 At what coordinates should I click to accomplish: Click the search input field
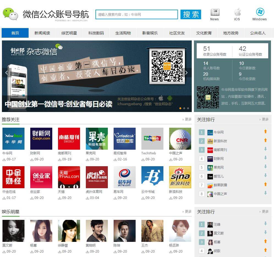[x=137, y=14]
